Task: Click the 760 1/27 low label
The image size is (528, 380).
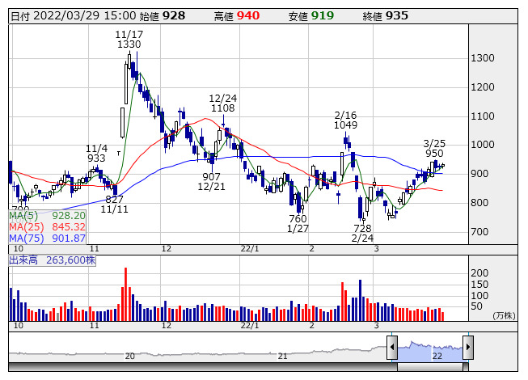Action: [298, 224]
